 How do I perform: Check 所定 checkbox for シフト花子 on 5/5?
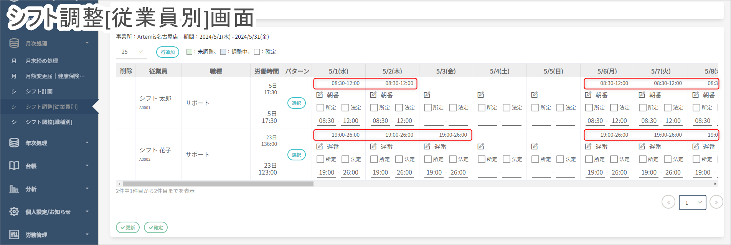coord(535,159)
